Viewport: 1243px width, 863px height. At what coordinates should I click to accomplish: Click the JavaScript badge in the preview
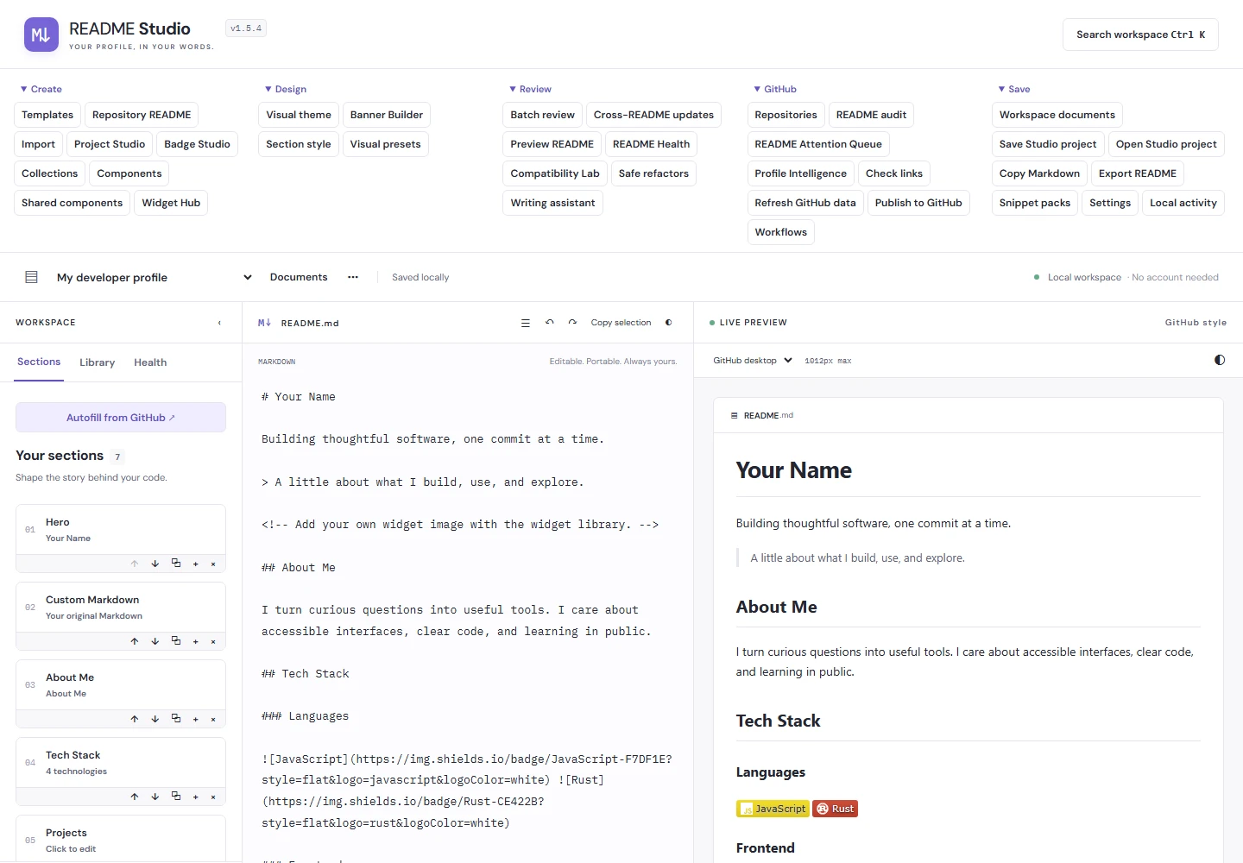(x=773, y=809)
